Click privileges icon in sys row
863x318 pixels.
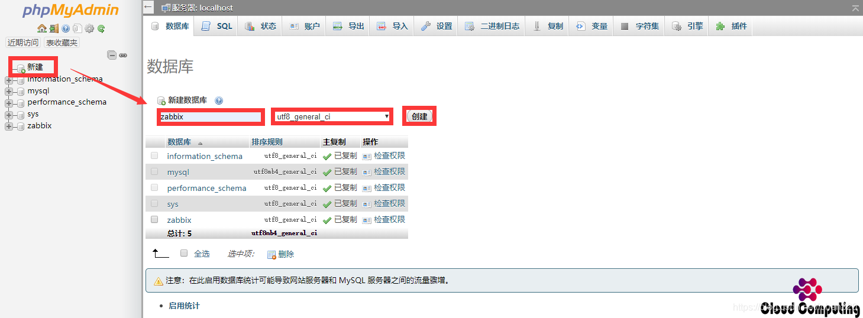click(367, 204)
